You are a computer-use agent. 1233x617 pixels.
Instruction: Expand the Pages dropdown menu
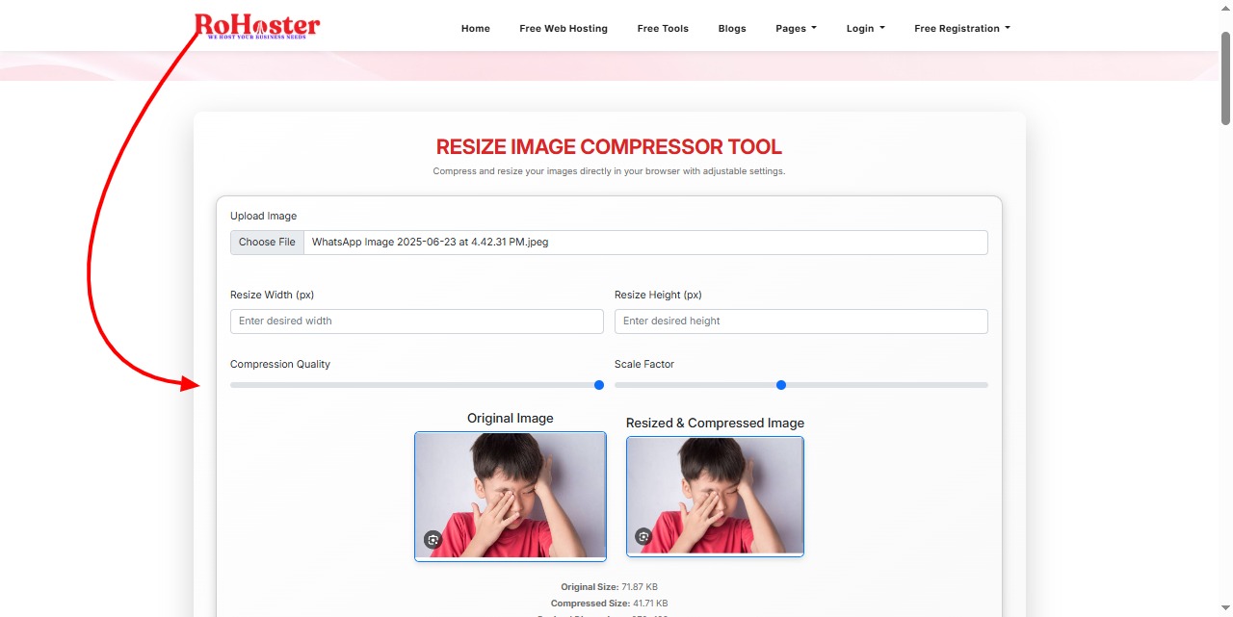click(x=796, y=29)
